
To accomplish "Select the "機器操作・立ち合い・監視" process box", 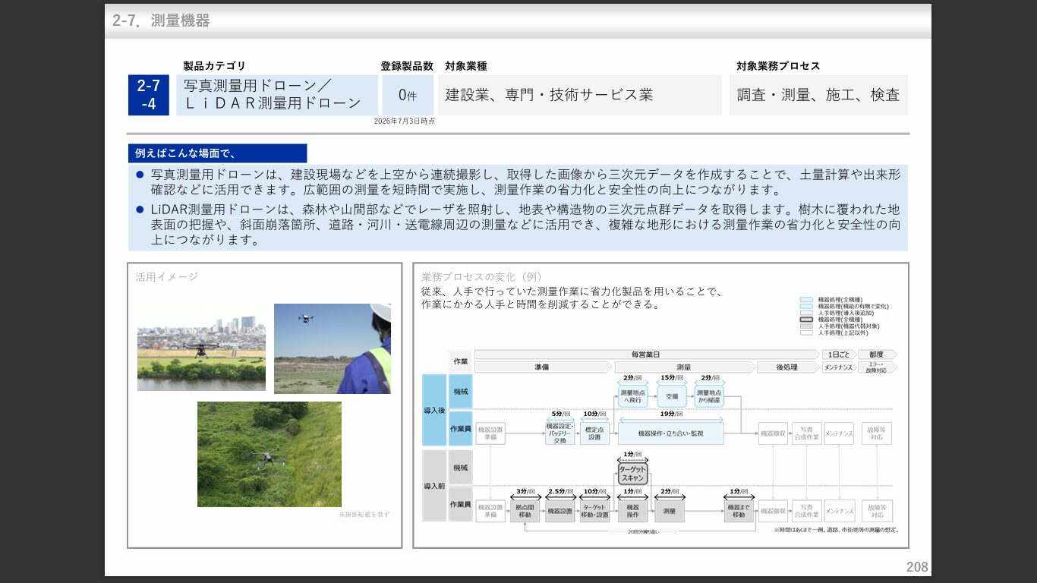I will tap(670, 433).
